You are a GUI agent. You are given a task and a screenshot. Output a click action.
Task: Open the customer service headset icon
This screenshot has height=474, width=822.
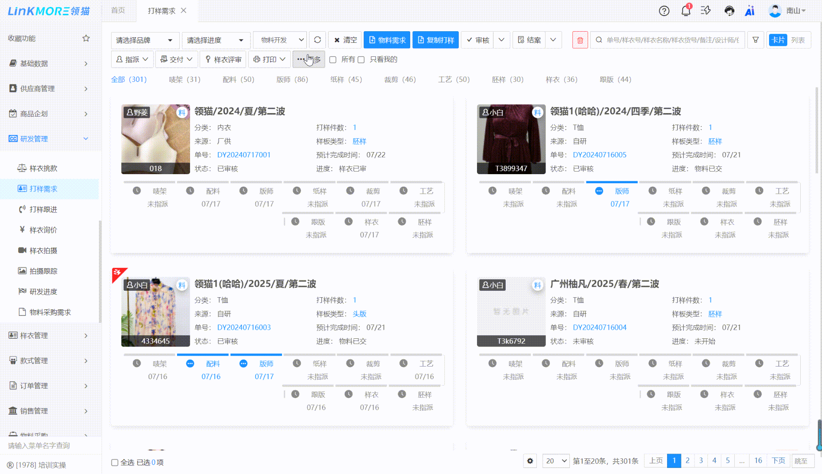click(729, 11)
